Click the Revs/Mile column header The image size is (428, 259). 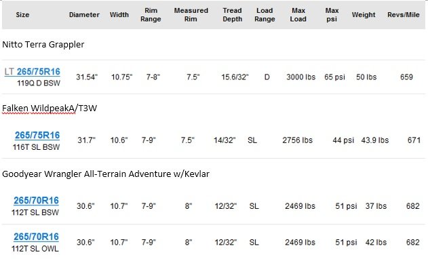coord(403,15)
